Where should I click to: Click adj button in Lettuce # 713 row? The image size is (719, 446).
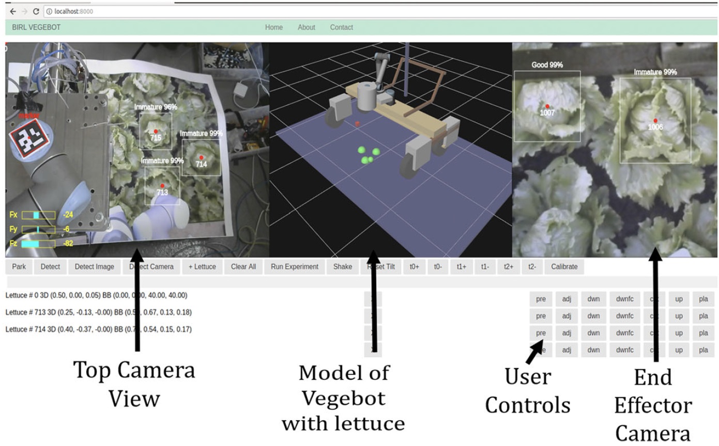[x=567, y=316]
